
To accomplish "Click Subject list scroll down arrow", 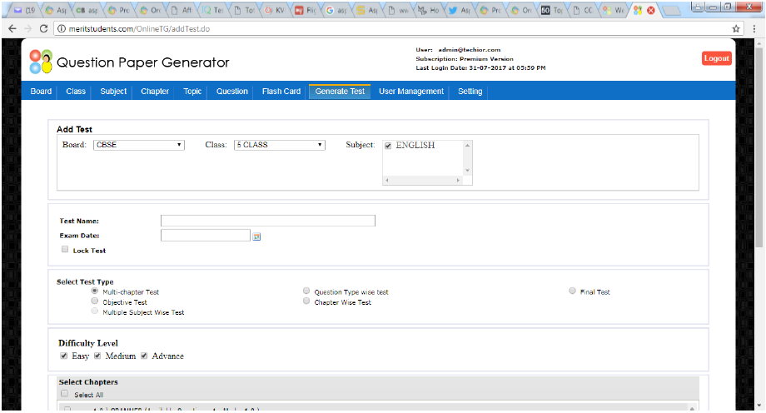I will 468,171.
